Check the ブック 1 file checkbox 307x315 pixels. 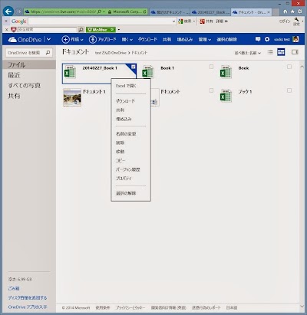tap(289, 90)
